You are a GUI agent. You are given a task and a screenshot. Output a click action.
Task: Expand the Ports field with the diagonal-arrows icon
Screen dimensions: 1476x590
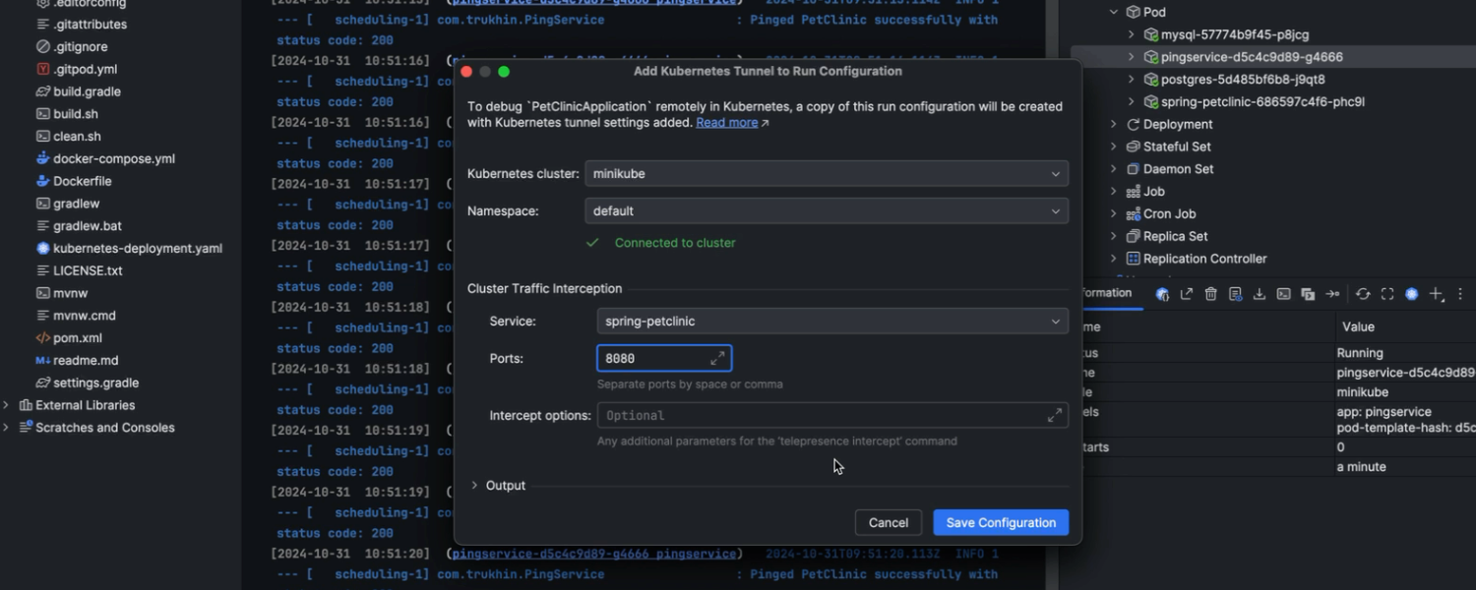tap(719, 357)
